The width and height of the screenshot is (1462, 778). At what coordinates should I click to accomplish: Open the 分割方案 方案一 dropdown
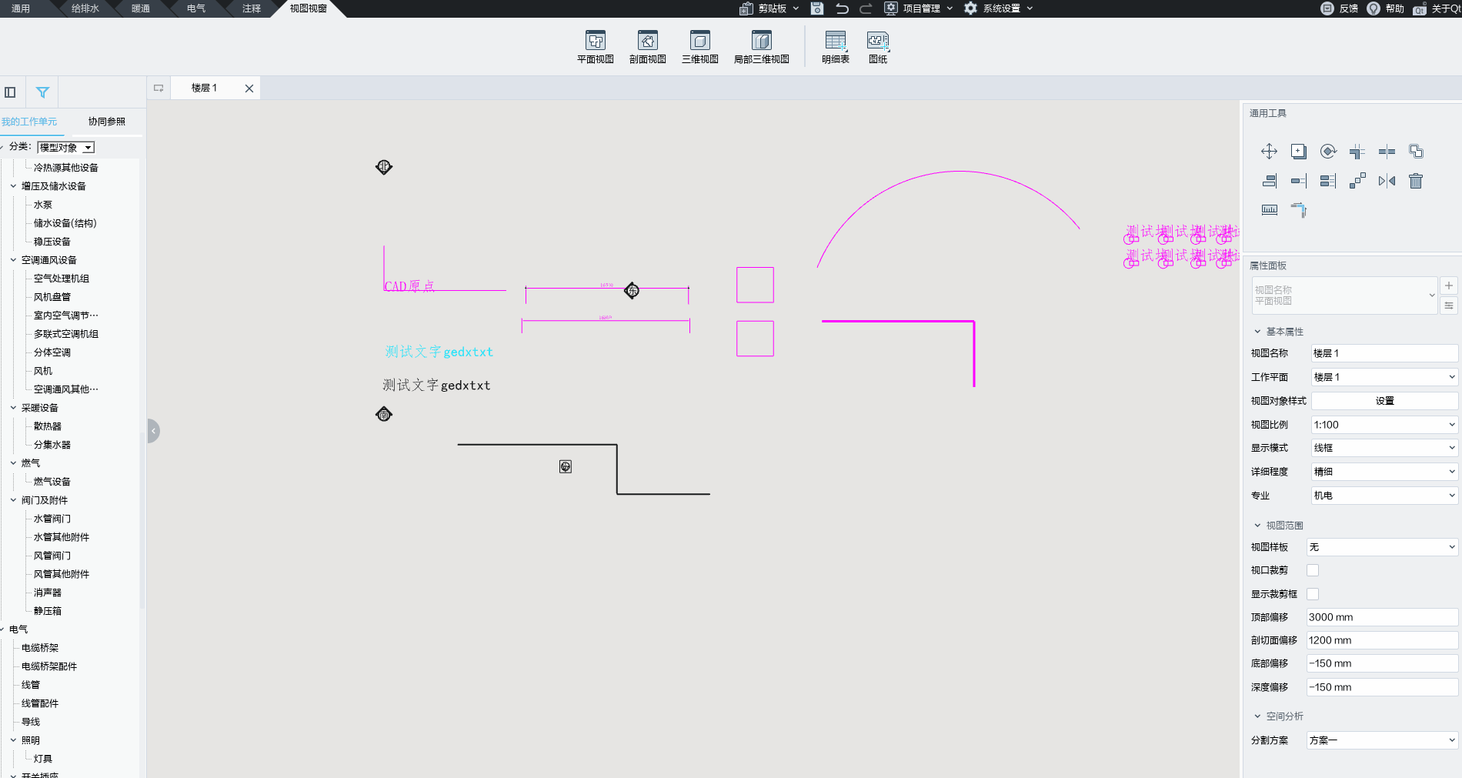pos(1382,740)
